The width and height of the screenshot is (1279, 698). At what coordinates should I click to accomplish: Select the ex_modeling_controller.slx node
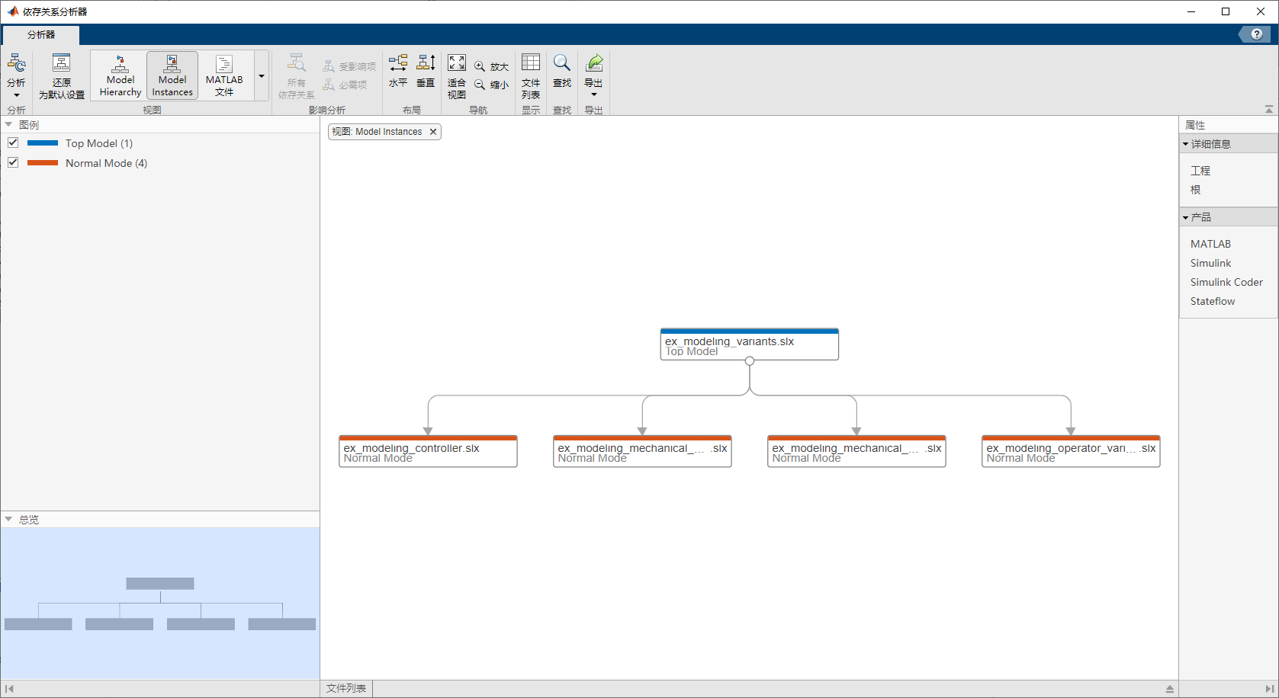(x=428, y=450)
